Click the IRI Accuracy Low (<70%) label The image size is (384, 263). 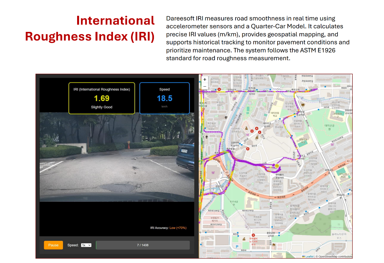[168, 228]
